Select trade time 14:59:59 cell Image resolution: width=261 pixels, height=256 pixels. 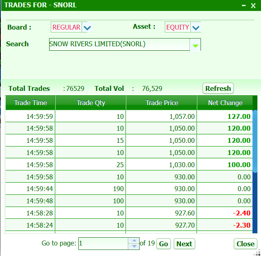tap(30, 116)
